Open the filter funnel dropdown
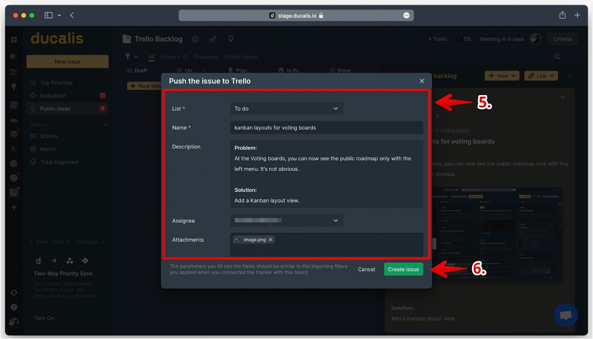Screen dimensions: 593x339 click(131, 57)
